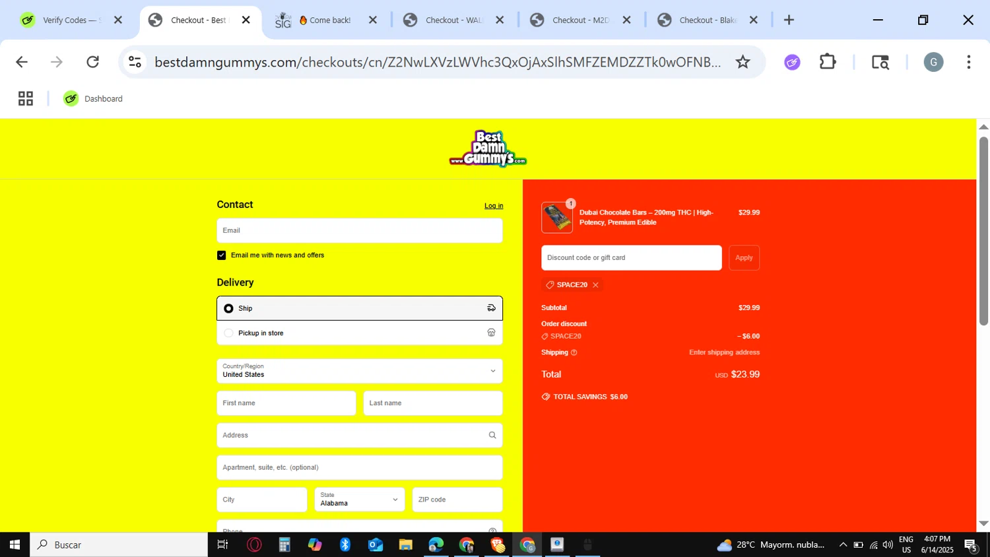Open apps grid in bookmarks bar
The image size is (990, 557).
tap(26, 99)
